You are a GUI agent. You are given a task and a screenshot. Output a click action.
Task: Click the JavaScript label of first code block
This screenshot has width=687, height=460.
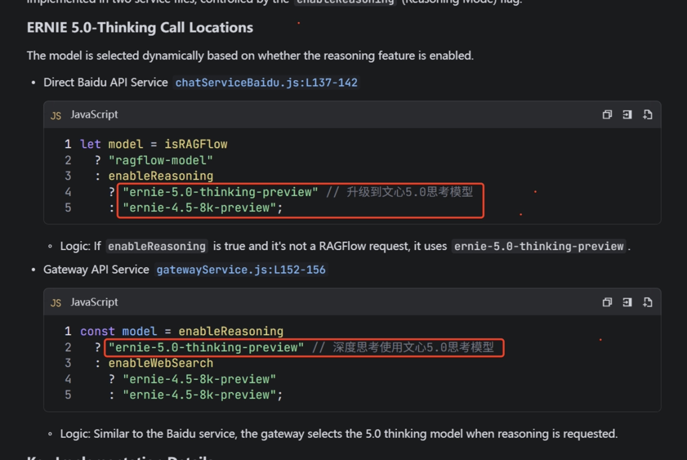coord(94,115)
